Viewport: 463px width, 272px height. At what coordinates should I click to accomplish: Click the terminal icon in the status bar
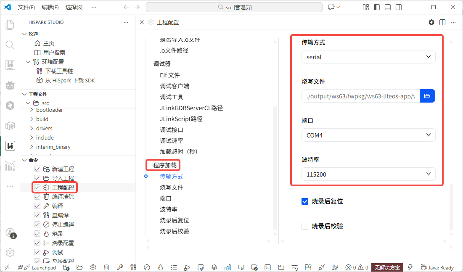tap(267, 267)
